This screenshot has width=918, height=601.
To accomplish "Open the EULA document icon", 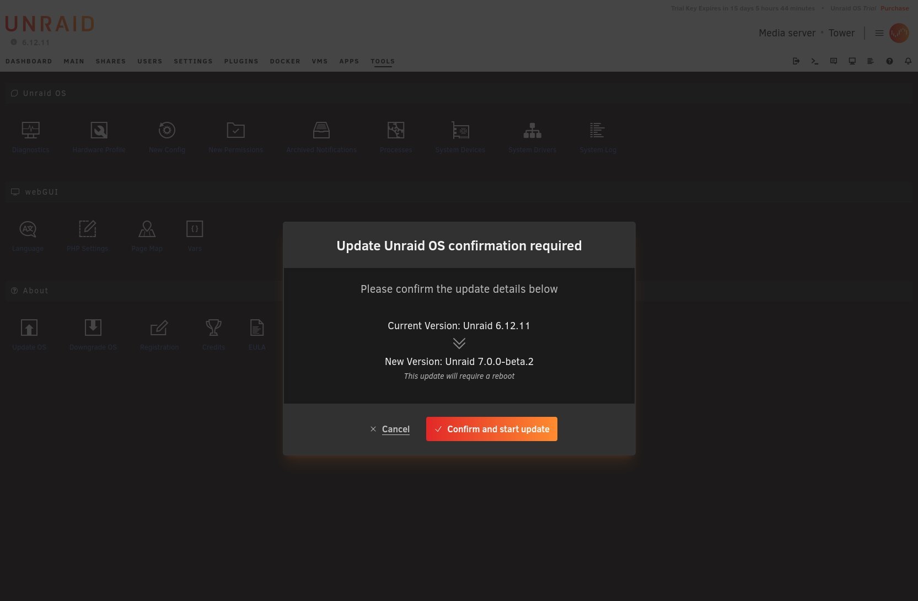I will 257,328.
